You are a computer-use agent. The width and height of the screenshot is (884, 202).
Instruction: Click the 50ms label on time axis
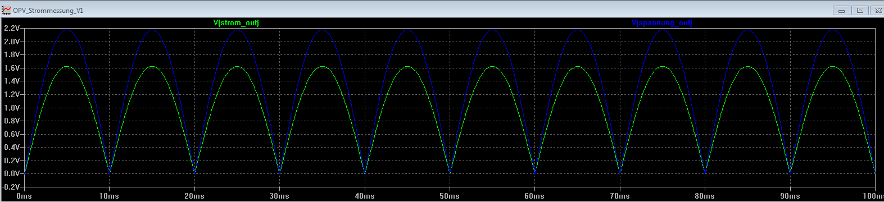click(x=450, y=196)
